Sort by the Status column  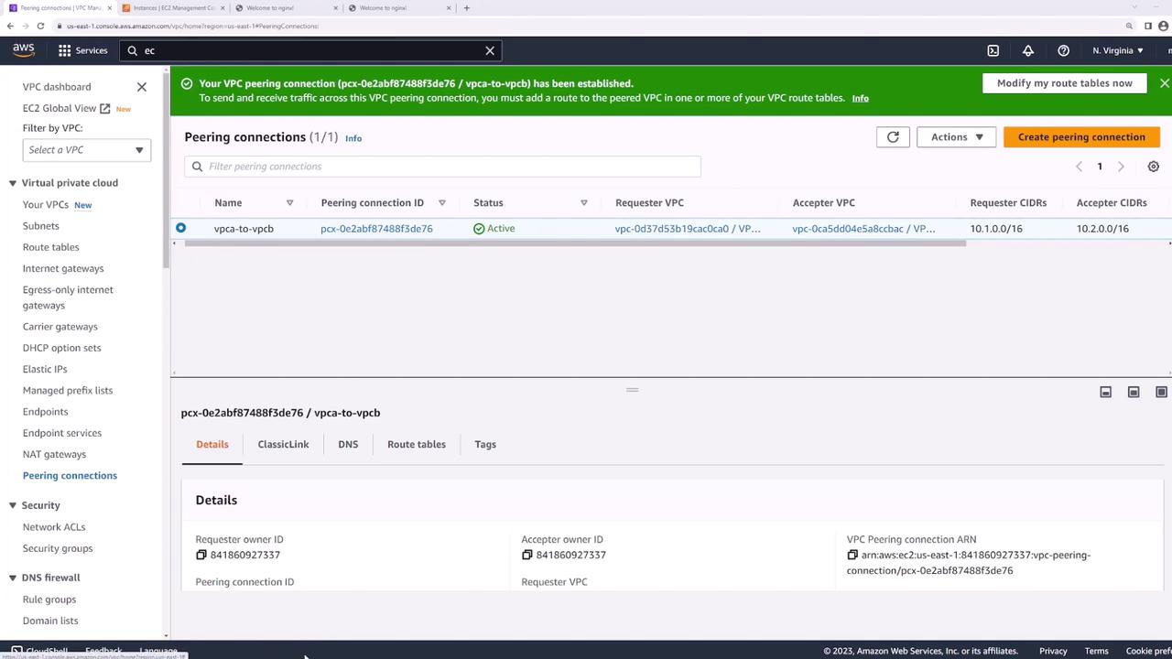click(583, 203)
